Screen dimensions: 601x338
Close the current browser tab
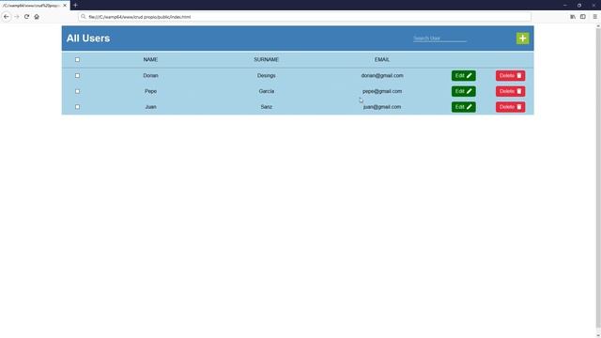pyautogui.click(x=65, y=6)
